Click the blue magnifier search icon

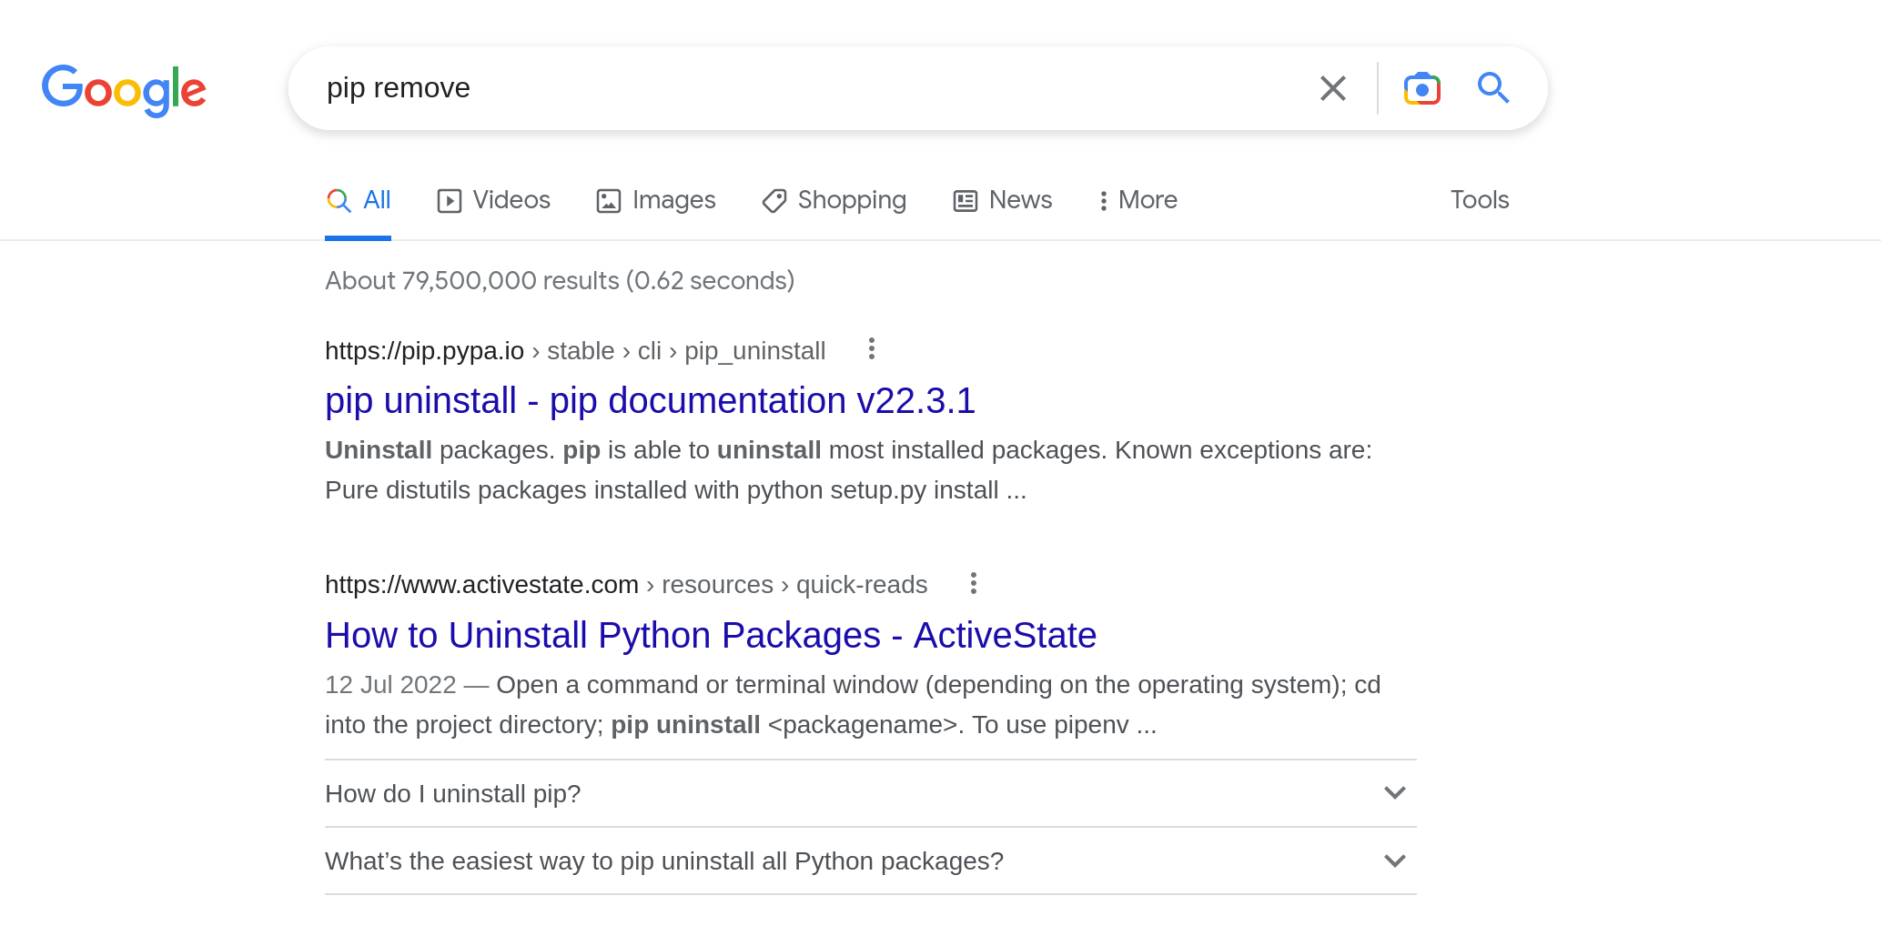(x=1493, y=88)
